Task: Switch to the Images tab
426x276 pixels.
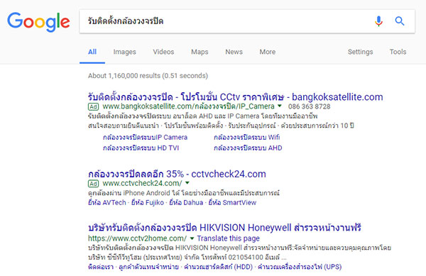Action: (124, 52)
